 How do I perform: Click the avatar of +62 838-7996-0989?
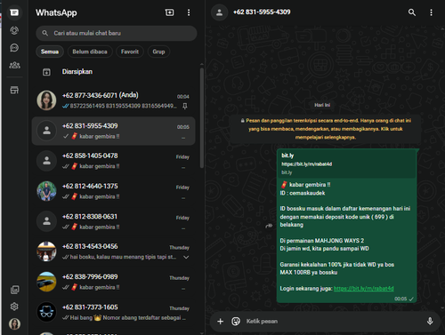click(x=46, y=282)
